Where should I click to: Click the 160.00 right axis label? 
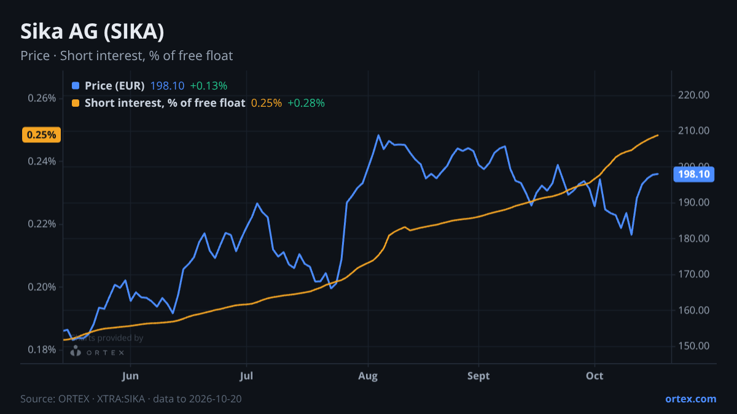click(695, 310)
